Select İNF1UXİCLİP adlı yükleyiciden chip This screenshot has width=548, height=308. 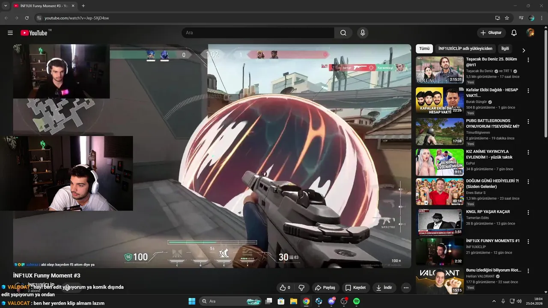(x=465, y=49)
